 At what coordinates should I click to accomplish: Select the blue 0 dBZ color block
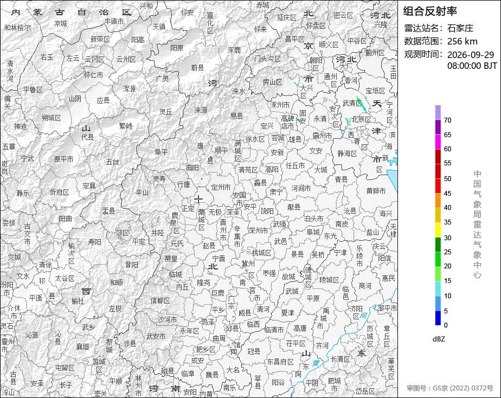pos(438,318)
